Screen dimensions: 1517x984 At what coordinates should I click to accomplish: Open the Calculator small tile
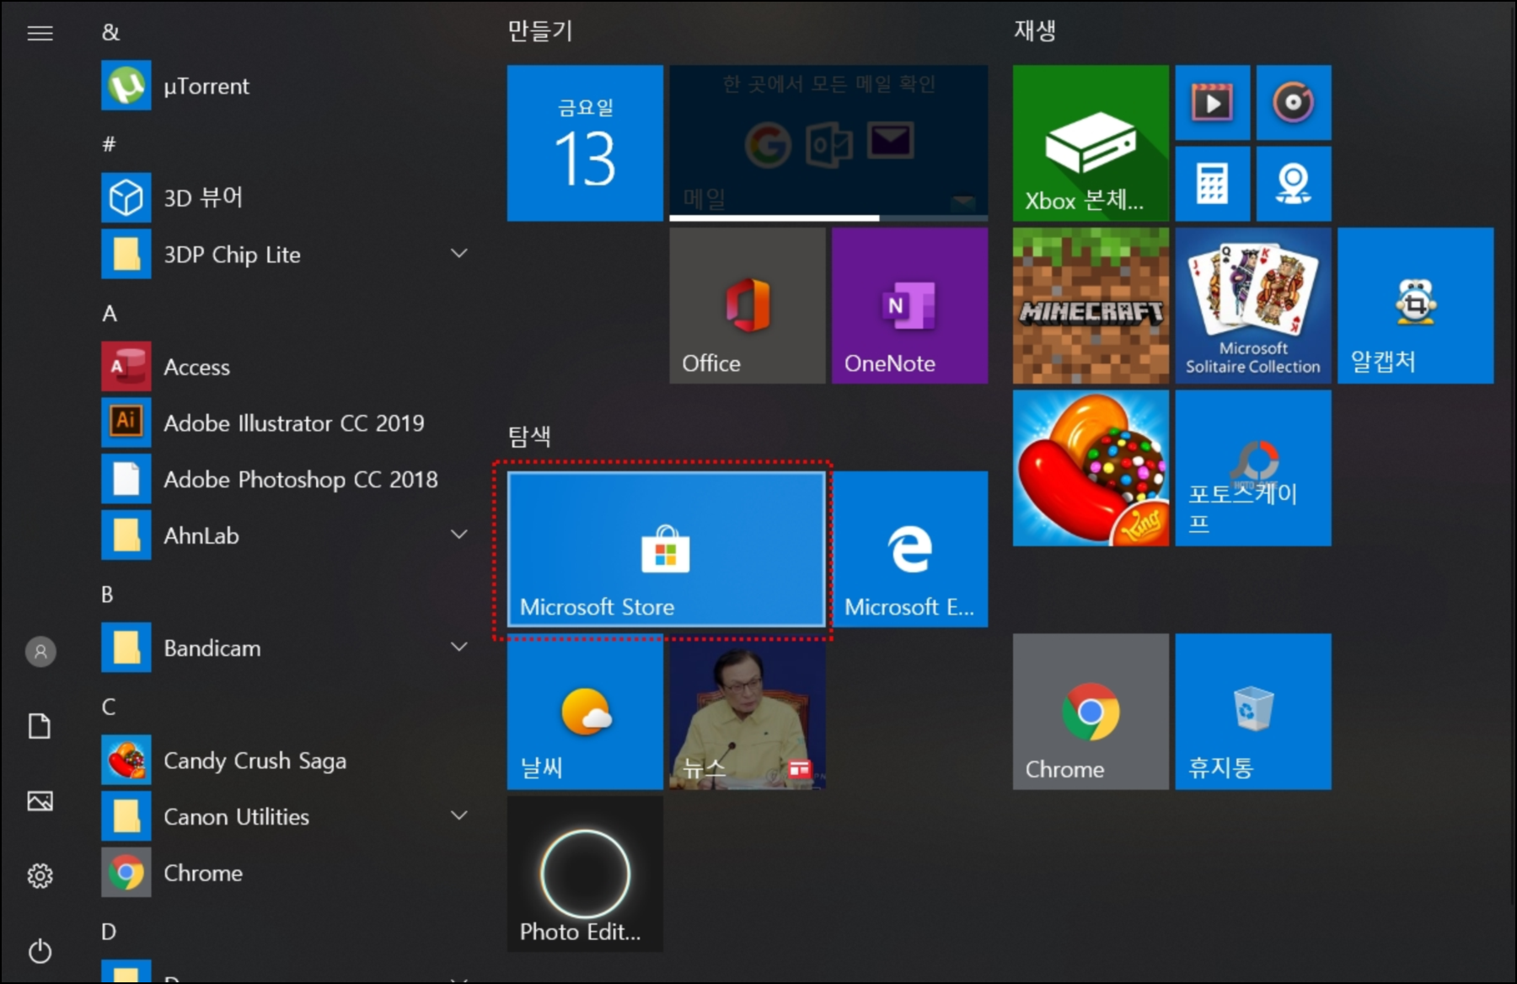click(x=1213, y=184)
